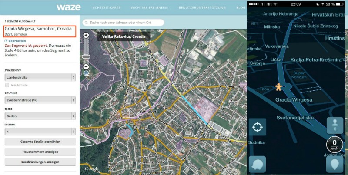Tap Super Konzum label on phone map
The width and height of the screenshot is (348, 175).
[299, 75]
